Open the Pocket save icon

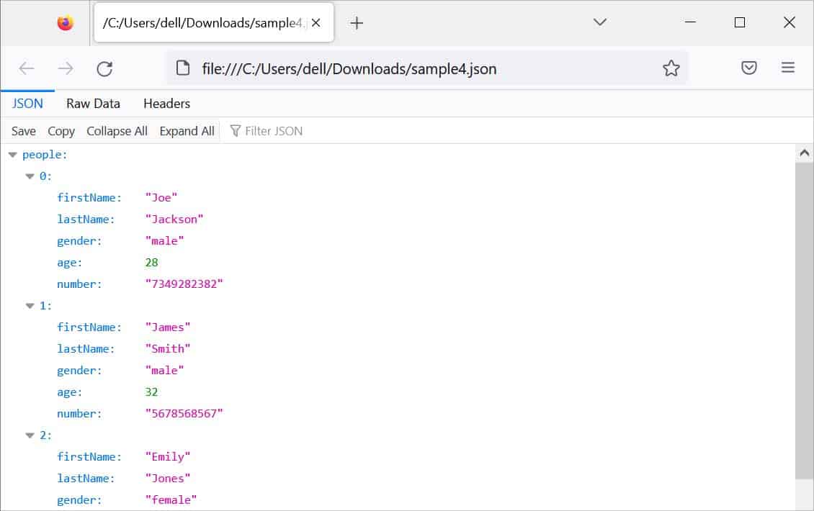(748, 68)
